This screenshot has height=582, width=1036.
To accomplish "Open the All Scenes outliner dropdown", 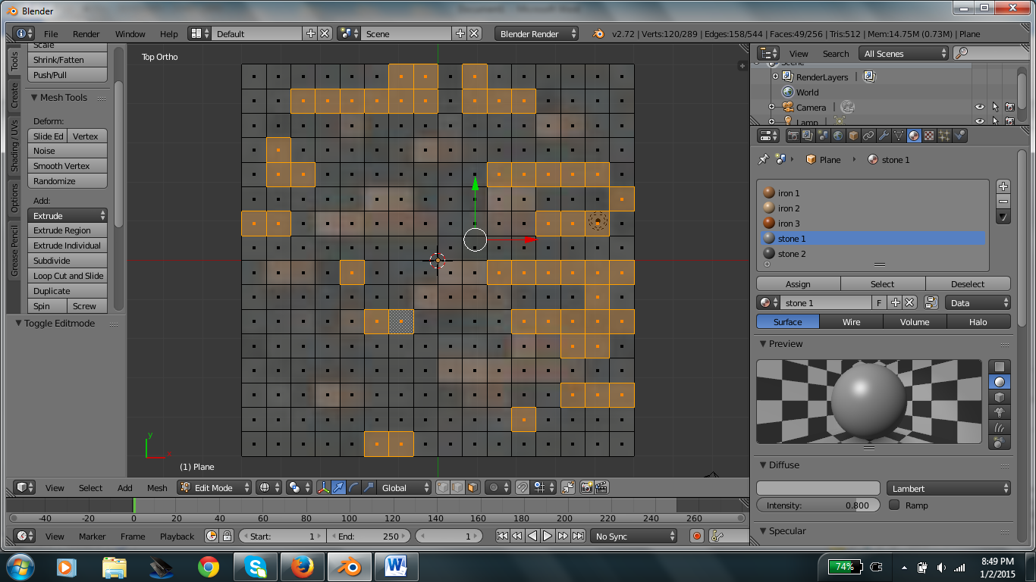I will point(904,53).
